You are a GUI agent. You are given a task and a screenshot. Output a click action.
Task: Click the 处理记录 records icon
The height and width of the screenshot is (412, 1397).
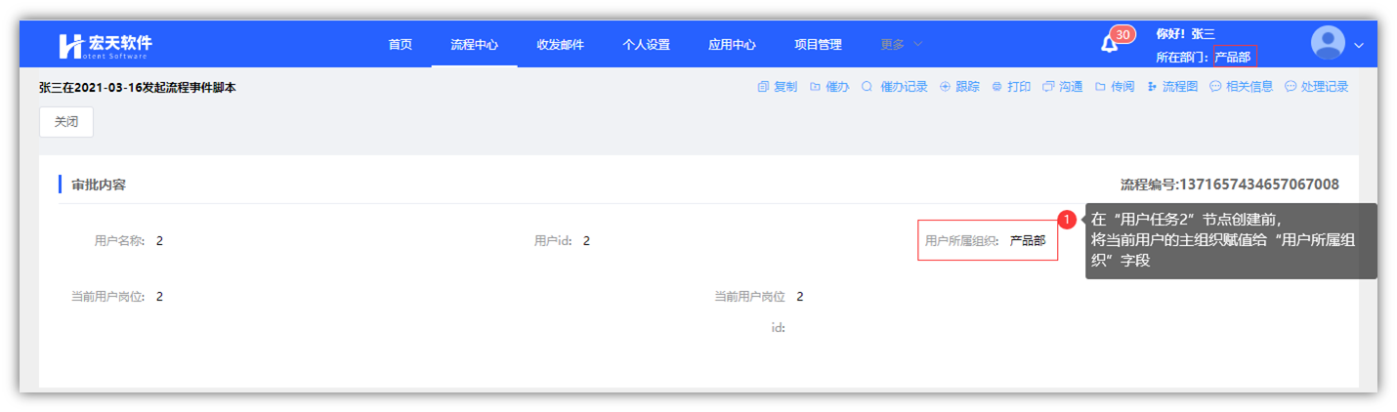[1291, 87]
